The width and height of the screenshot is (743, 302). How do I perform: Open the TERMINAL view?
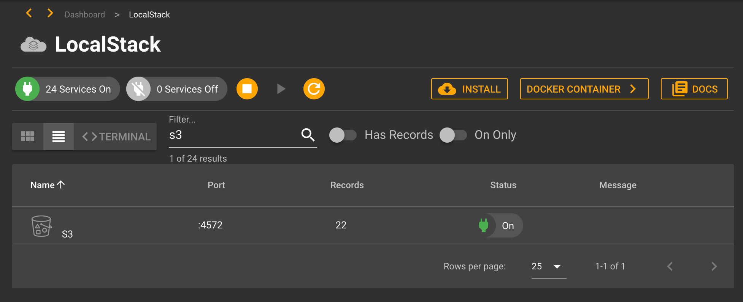[x=116, y=136]
